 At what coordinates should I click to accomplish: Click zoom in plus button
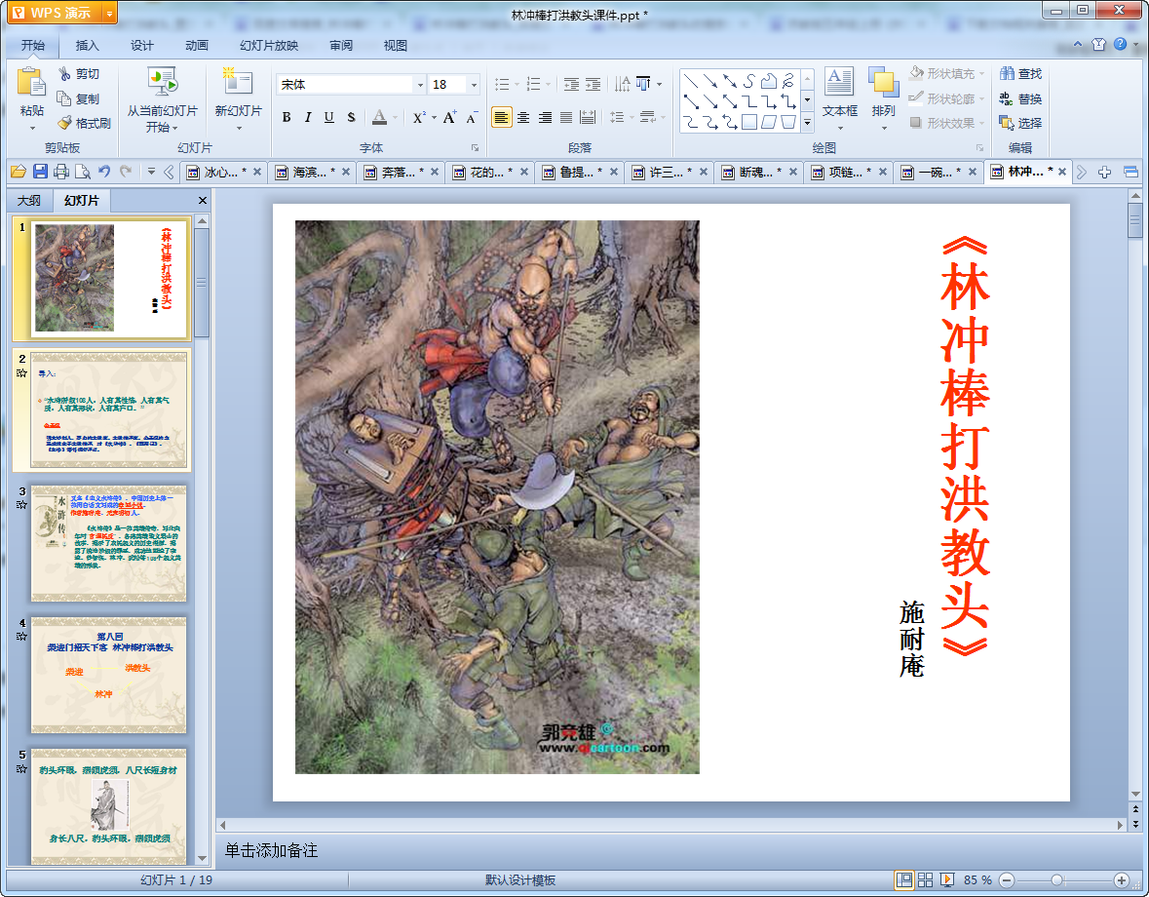tap(1121, 880)
